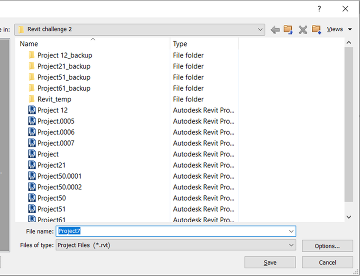This screenshot has width=360, height=276.
Task: Click the Views button label
Action: pos(335,29)
